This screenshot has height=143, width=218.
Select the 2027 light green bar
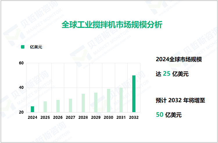[x=71, y=105]
